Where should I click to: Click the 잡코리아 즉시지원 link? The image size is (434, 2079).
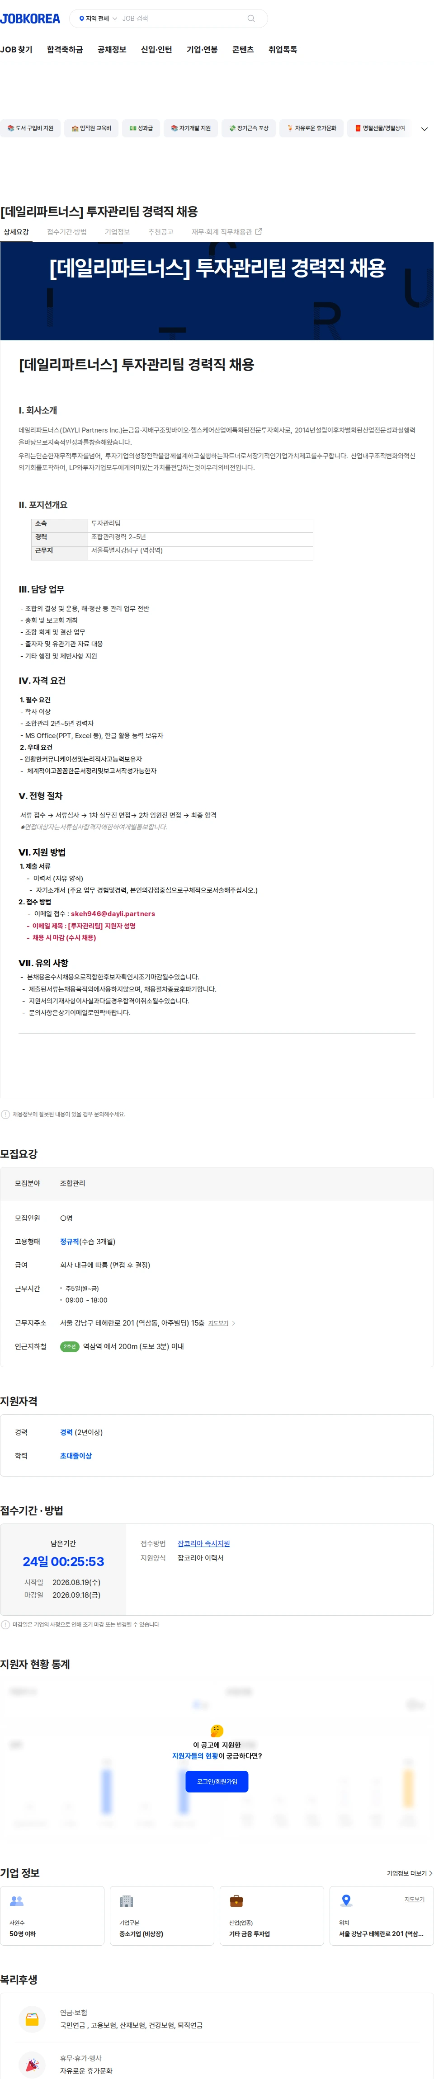[203, 1543]
